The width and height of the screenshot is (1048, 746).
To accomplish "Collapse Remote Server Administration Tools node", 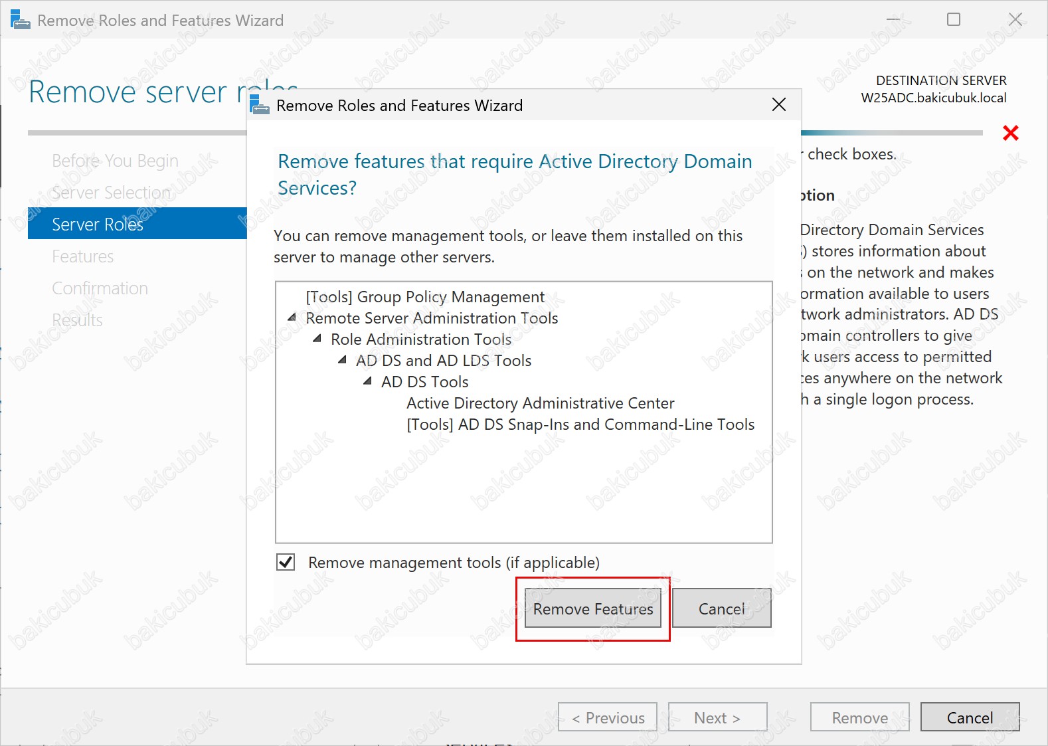I will (292, 318).
